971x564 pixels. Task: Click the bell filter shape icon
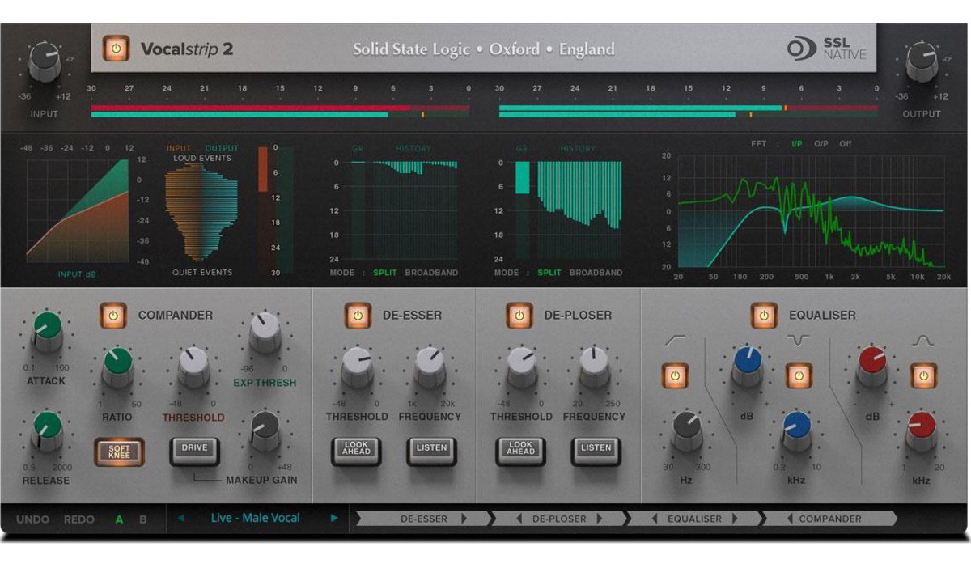coord(923,341)
